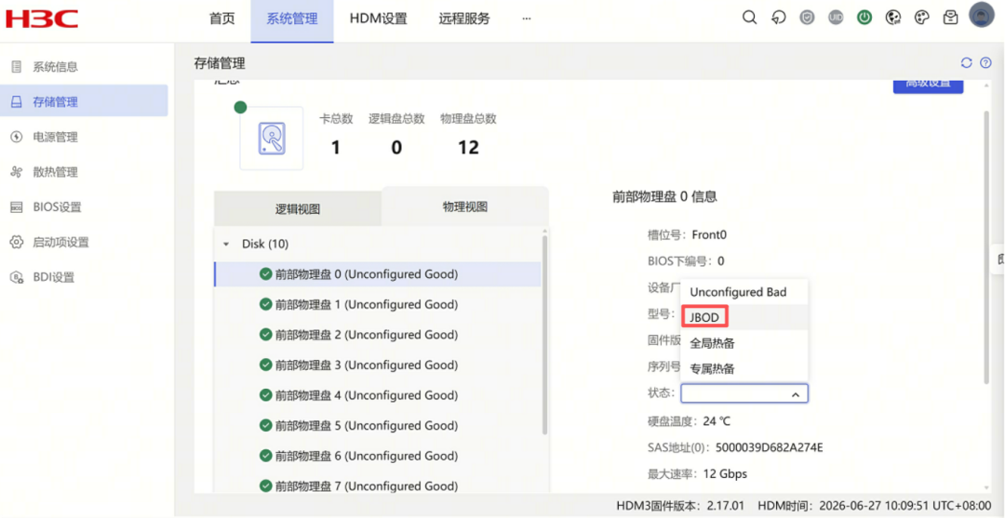Image resolution: width=1005 pixels, height=518 pixels.
Task: Open the HDM设置 top menu
Action: coord(378,19)
